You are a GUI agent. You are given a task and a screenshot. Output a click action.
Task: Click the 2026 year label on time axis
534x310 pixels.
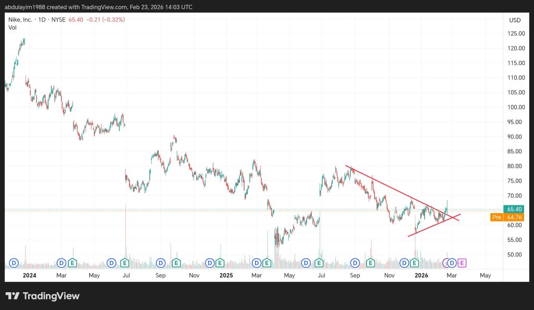[x=421, y=275]
